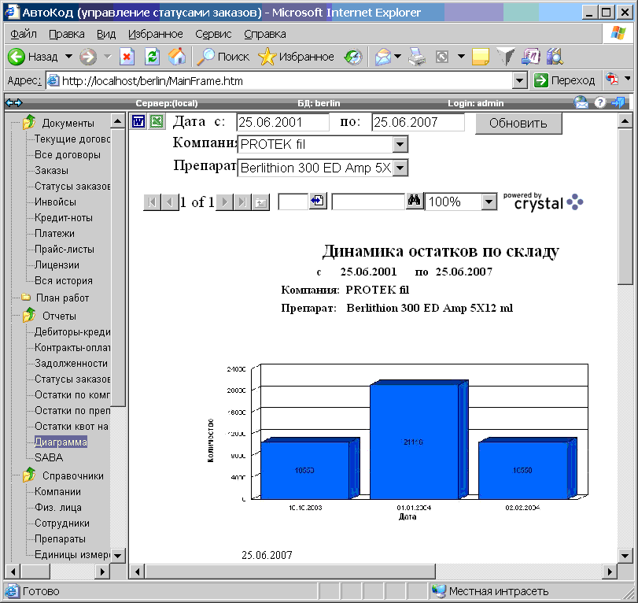Viewport: 638px width, 603px height.
Task: Open Диаграмма in the sidebar tree
Action: (61, 442)
